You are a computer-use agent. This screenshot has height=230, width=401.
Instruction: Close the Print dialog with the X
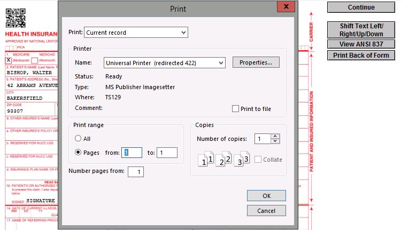click(x=286, y=6)
